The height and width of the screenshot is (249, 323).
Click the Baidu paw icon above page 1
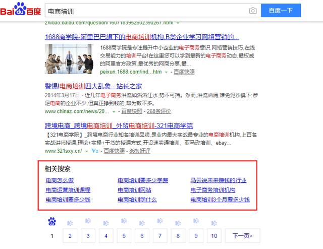pyautogui.click(x=52, y=221)
